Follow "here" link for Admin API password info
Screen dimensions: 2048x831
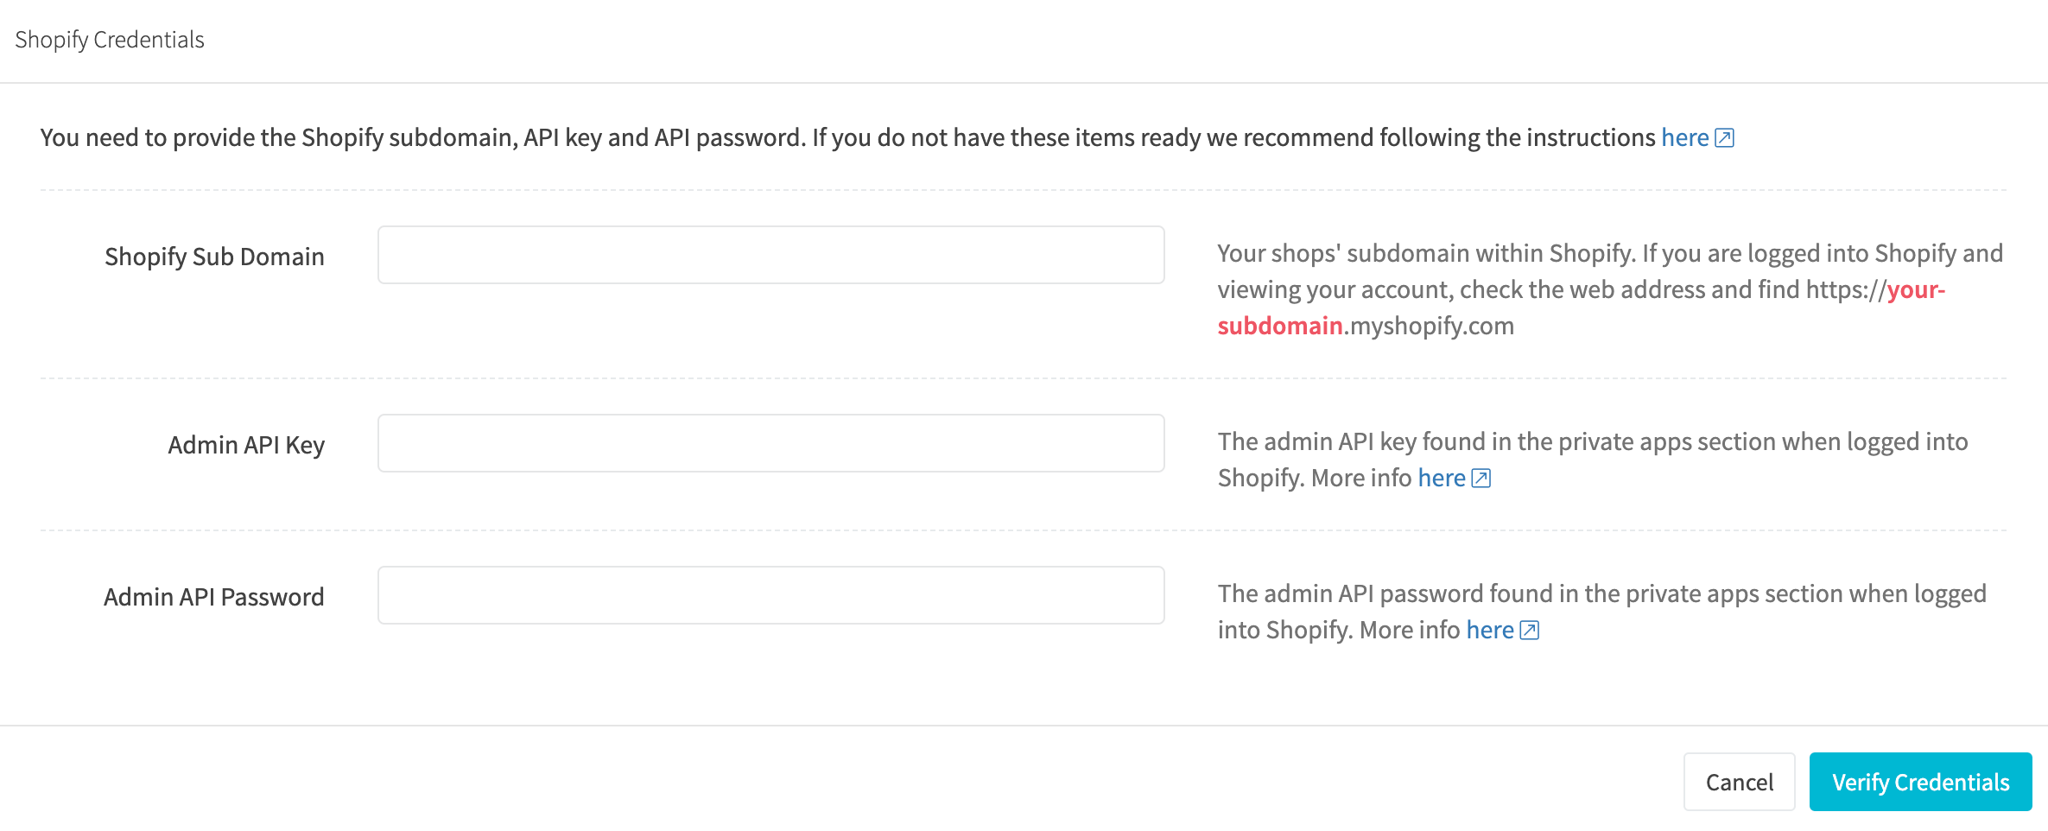click(x=1489, y=630)
